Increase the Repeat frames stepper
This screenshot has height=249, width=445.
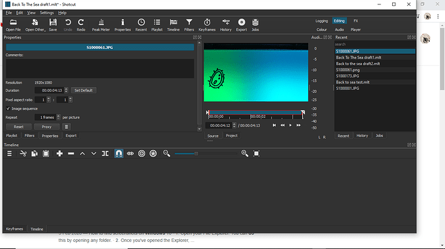58,116
